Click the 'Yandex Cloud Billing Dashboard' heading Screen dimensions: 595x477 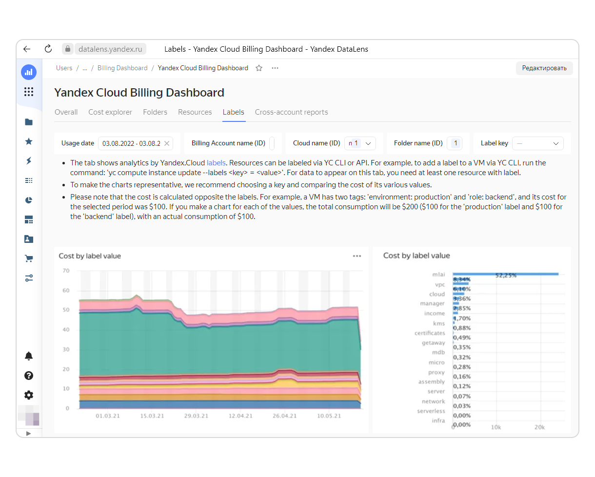click(x=139, y=93)
